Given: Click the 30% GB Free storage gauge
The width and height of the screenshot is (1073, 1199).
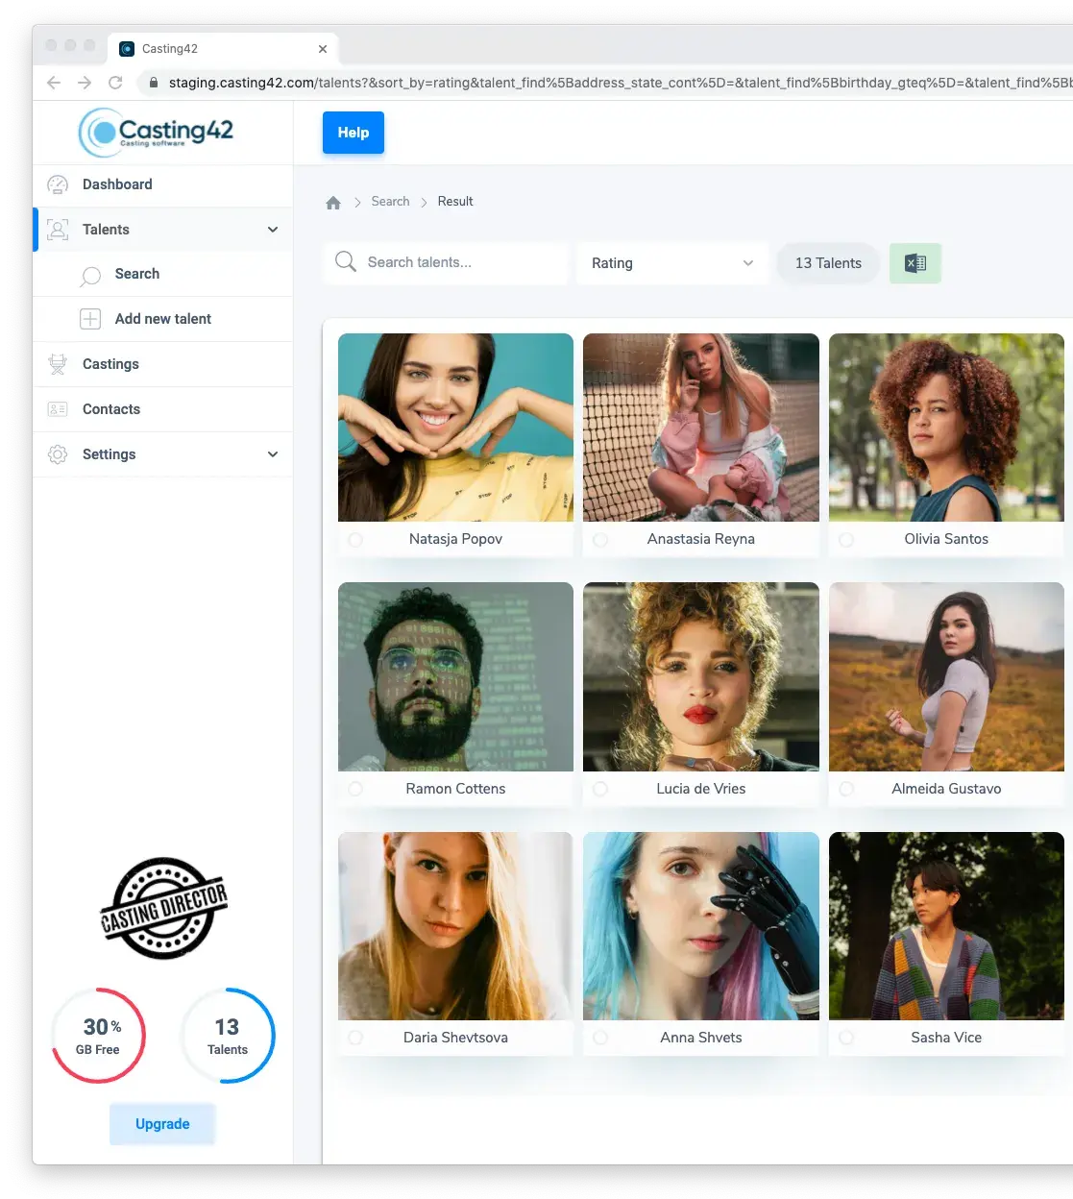Looking at the screenshot, I should 99,1036.
